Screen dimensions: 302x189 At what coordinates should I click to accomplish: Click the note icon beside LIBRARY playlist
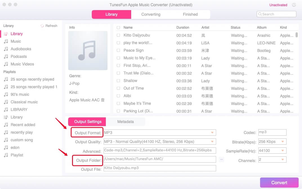6,110
